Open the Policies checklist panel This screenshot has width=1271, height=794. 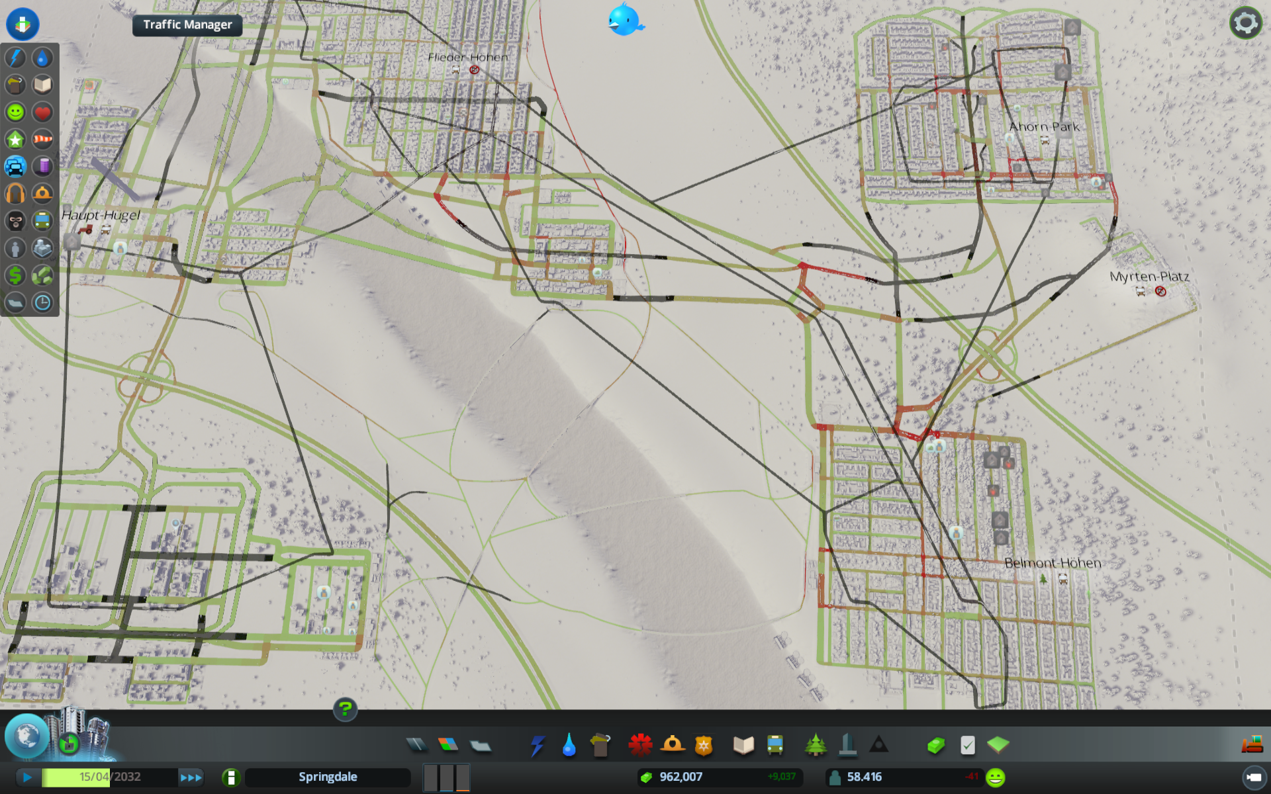coord(967,745)
